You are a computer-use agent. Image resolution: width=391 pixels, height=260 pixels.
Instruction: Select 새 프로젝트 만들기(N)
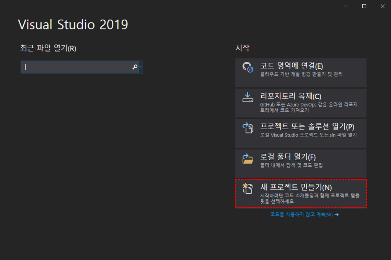tap(301, 194)
